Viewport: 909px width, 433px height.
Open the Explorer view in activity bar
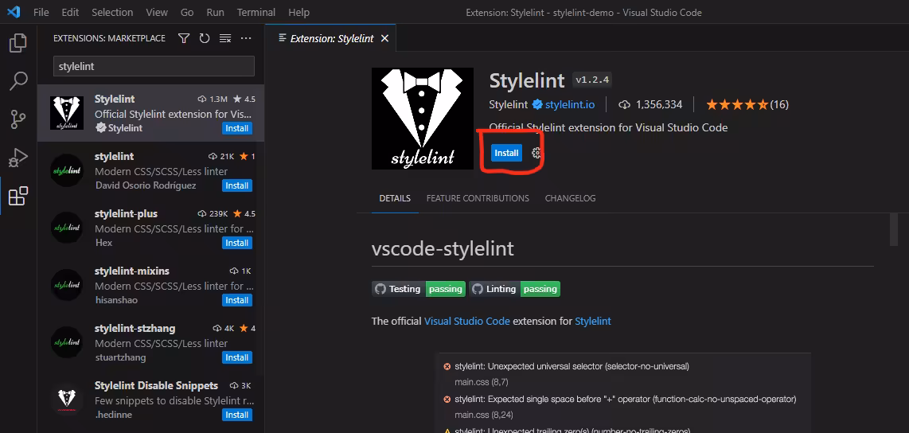coord(18,44)
